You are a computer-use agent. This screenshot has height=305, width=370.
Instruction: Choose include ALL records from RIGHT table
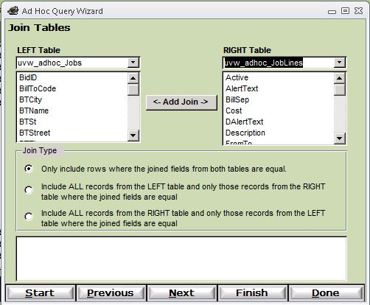pos(29,217)
